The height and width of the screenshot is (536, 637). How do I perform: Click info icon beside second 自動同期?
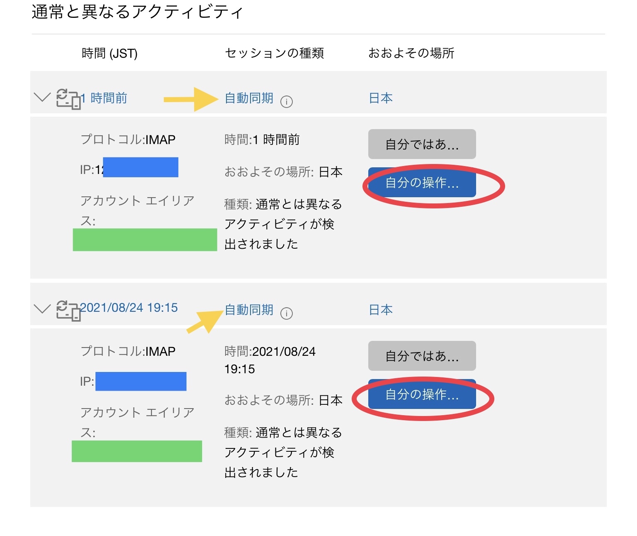pos(287,313)
